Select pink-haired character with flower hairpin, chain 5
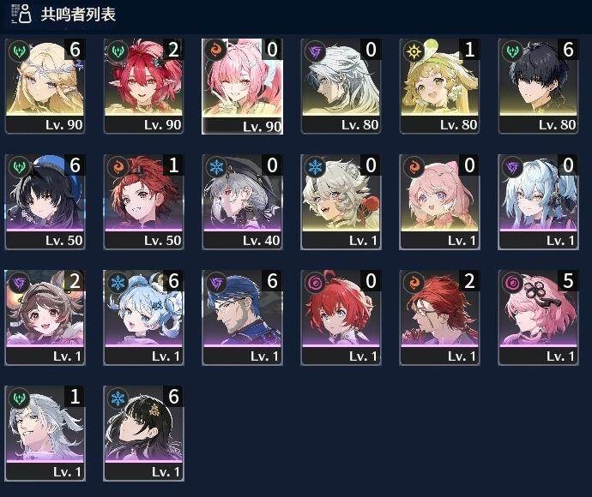 [x=538, y=318]
